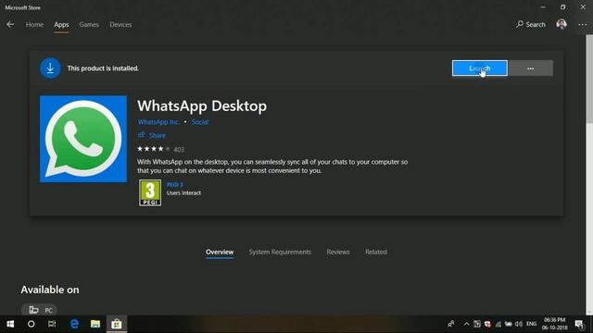Open the user profile avatar
Screen dimensions: 593x333
[x=561, y=25]
